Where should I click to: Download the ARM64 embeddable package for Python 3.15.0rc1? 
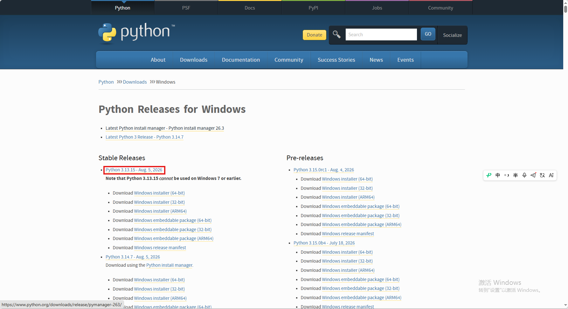362,224
